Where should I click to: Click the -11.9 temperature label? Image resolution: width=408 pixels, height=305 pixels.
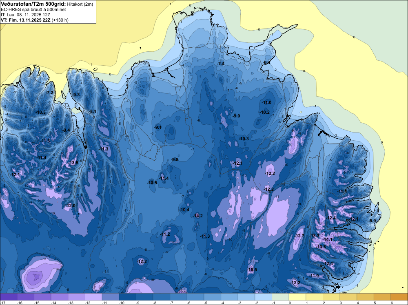click(x=314, y=276)
